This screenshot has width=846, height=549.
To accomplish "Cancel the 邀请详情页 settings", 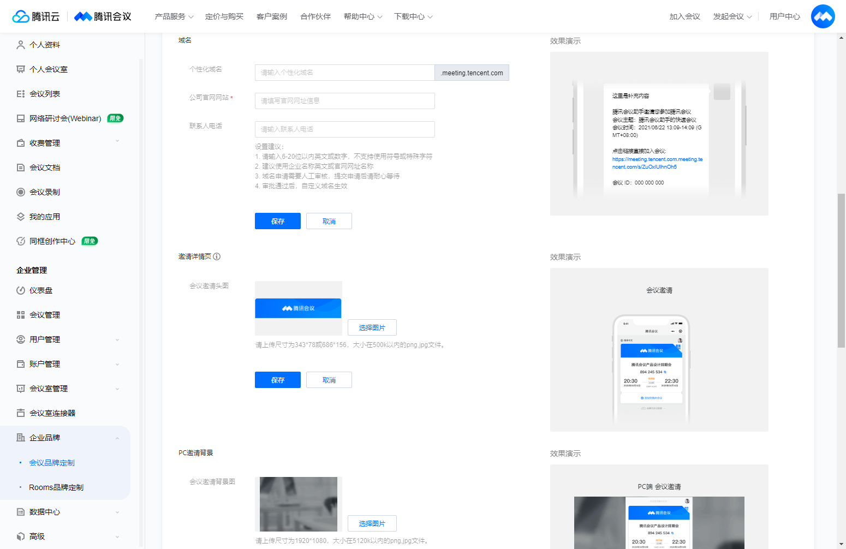I will coord(329,380).
